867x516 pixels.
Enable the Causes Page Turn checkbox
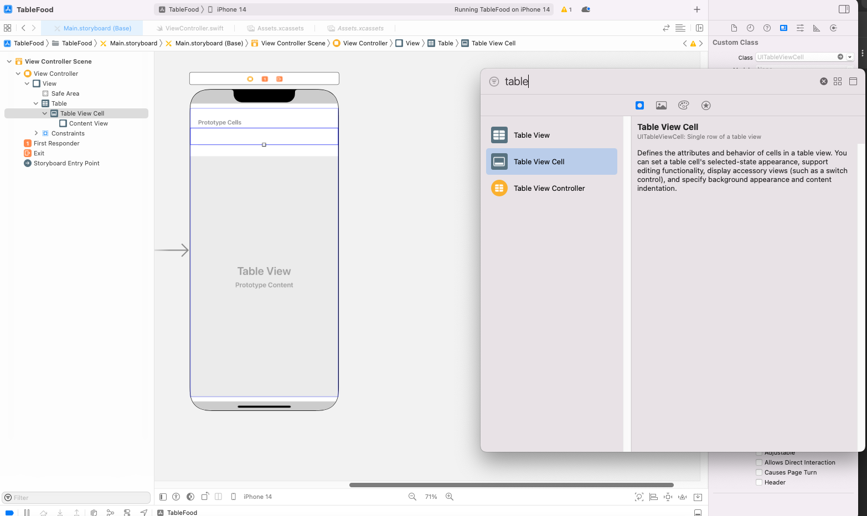(x=759, y=472)
